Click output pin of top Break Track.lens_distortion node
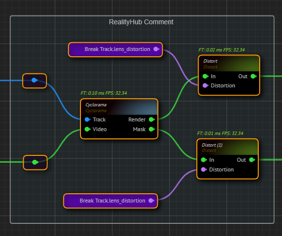The image size is (282, 236). pos(156,49)
